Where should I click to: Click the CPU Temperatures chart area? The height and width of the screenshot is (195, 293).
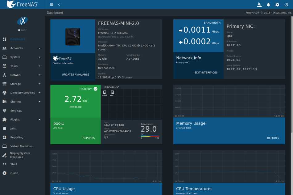point(229,166)
